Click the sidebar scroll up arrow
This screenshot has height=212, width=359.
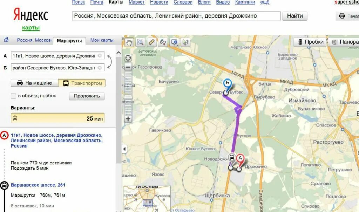pos(118,53)
